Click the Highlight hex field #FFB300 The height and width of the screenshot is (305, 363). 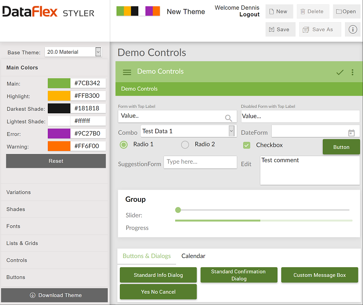click(88, 96)
